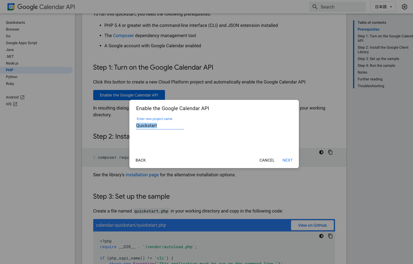Open the Composer link
Screen dimensions: 413x264
coord(123,36)
